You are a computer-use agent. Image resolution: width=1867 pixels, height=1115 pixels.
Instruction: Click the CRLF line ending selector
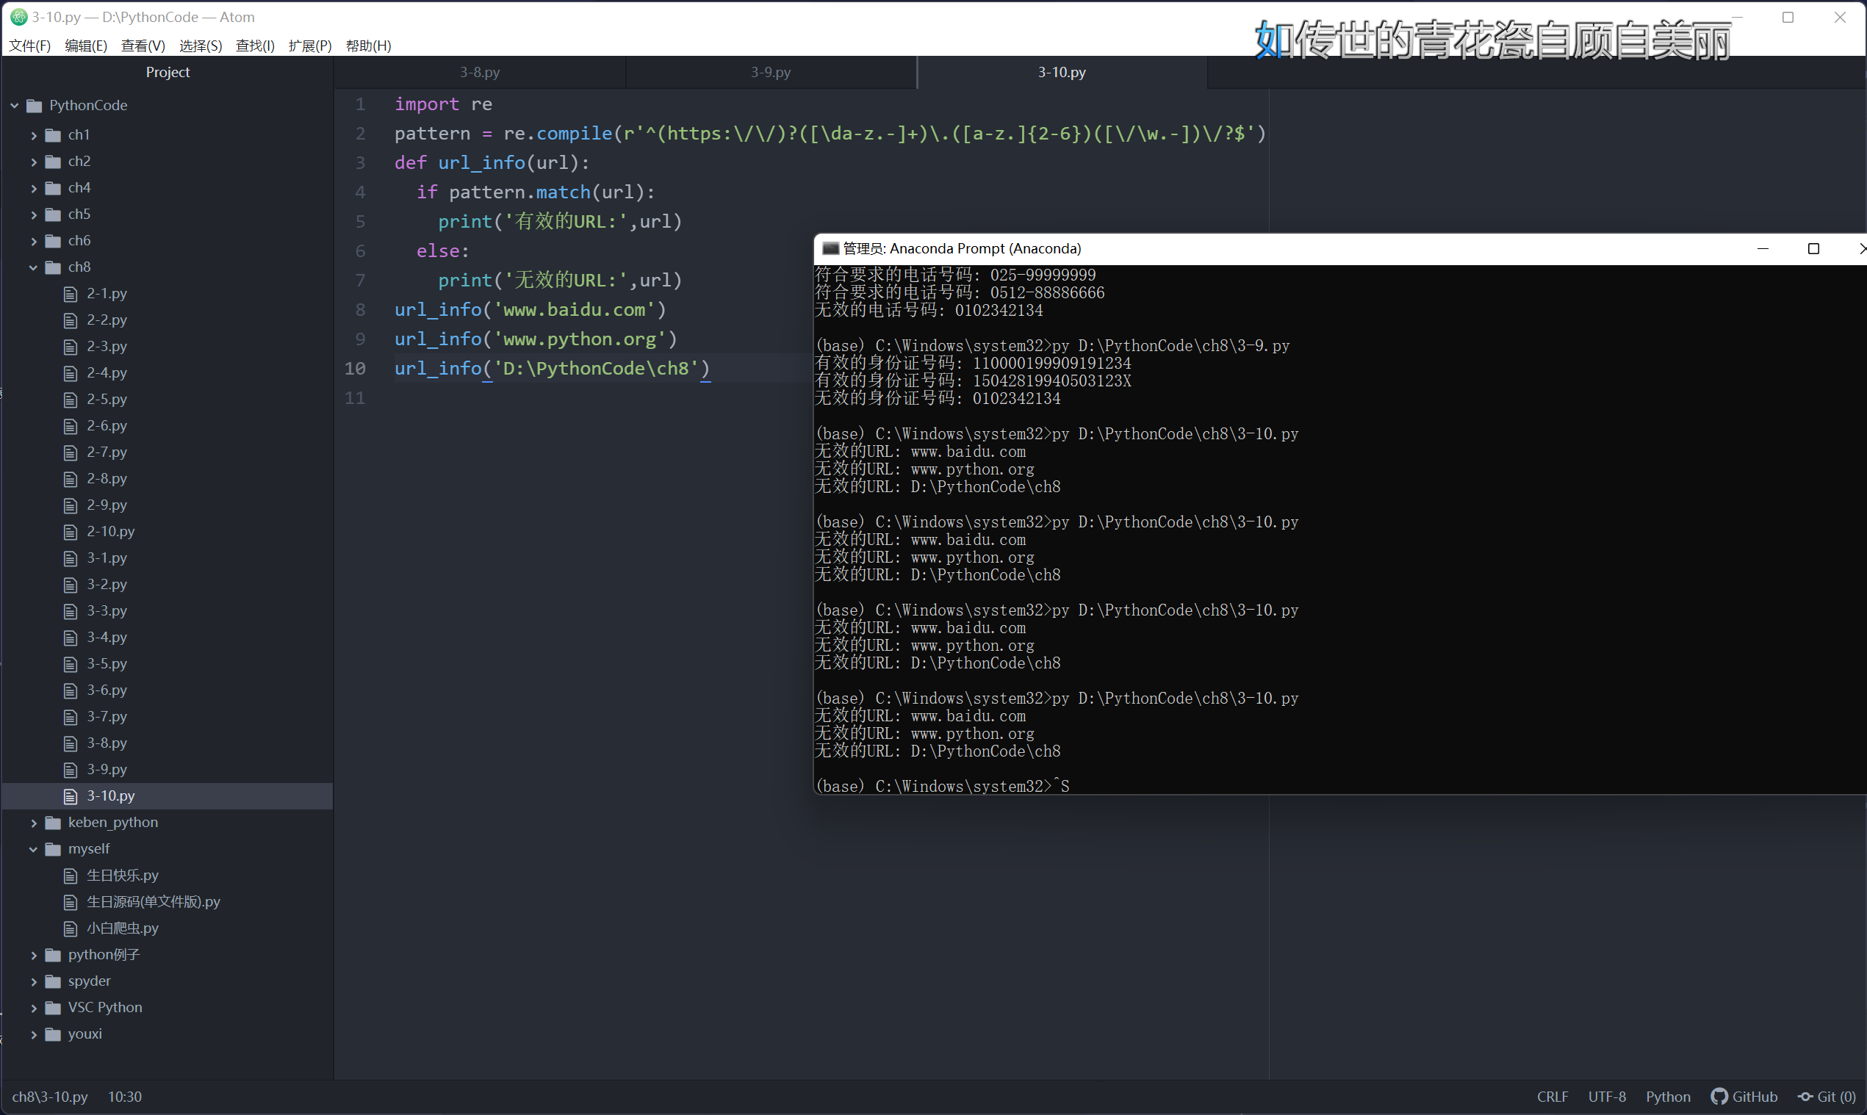pyautogui.click(x=1553, y=1097)
